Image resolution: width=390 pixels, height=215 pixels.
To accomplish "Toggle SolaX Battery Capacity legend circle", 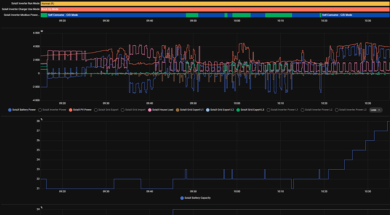I will pos(182,198).
